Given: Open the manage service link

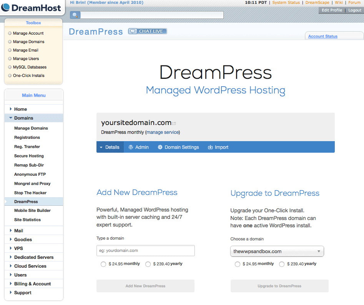Looking at the screenshot, I should click(x=163, y=132).
